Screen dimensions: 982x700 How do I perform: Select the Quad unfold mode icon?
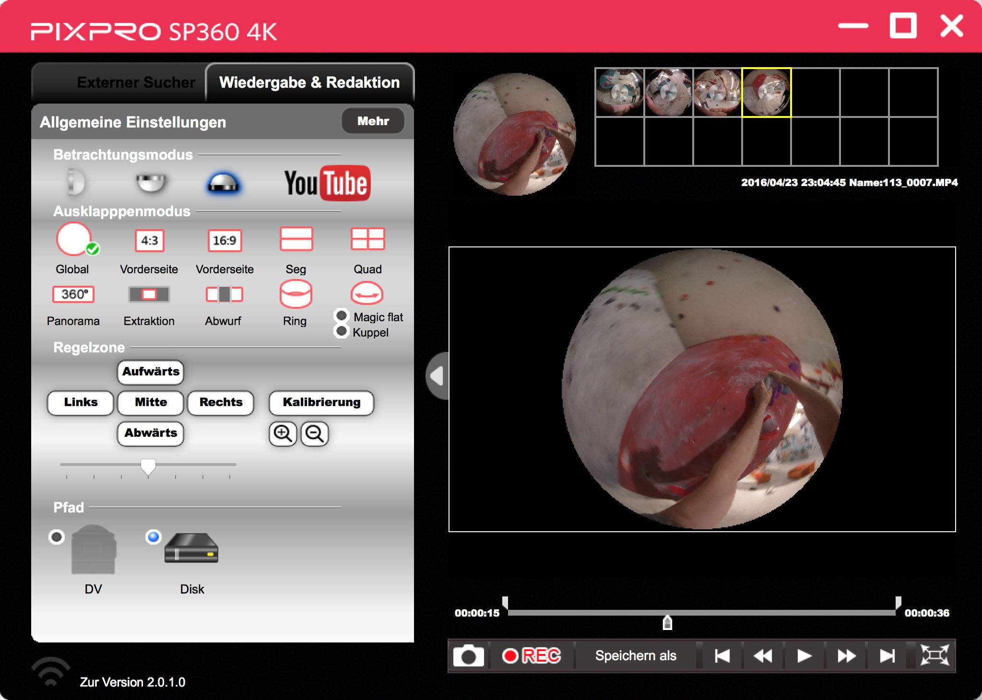tap(367, 239)
